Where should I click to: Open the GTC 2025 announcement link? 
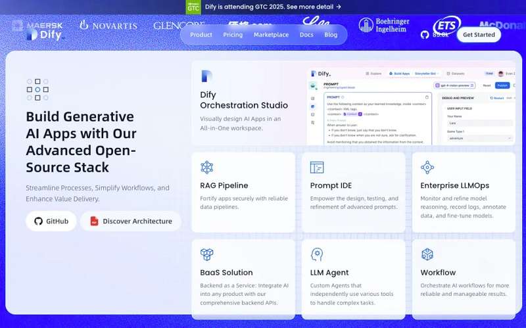point(273,7)
